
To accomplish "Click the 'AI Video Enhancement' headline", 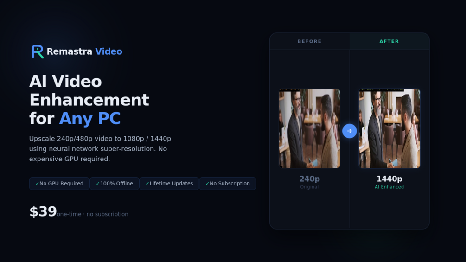I will pyautogui.click(x=89, y=90).
